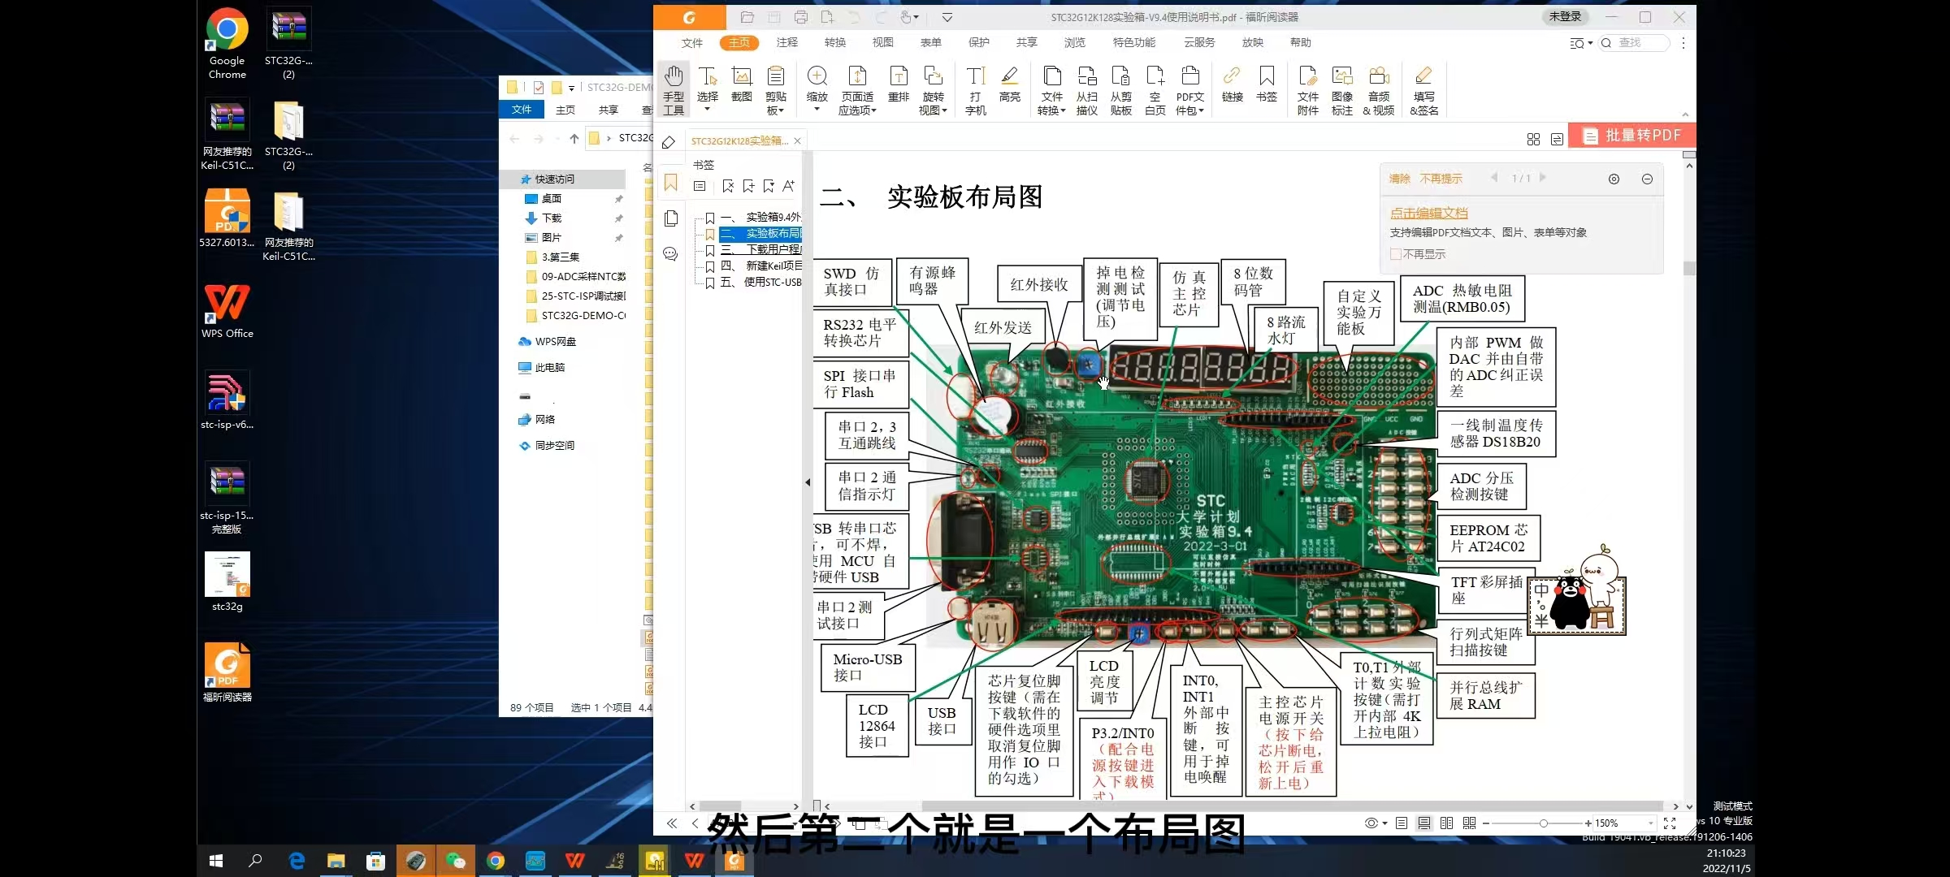Viewport: 1950px width, 877px height.
Task: Click the 不再提示 link
Action: pos(1441,179)
